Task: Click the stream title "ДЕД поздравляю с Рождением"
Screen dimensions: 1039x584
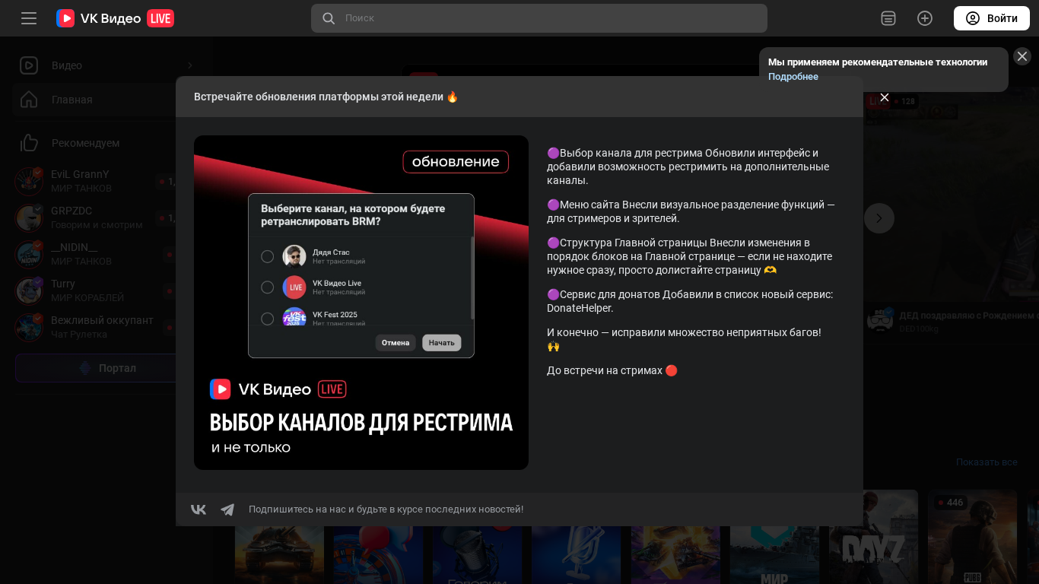Action: pyautogui.click(x=968, y=316)
